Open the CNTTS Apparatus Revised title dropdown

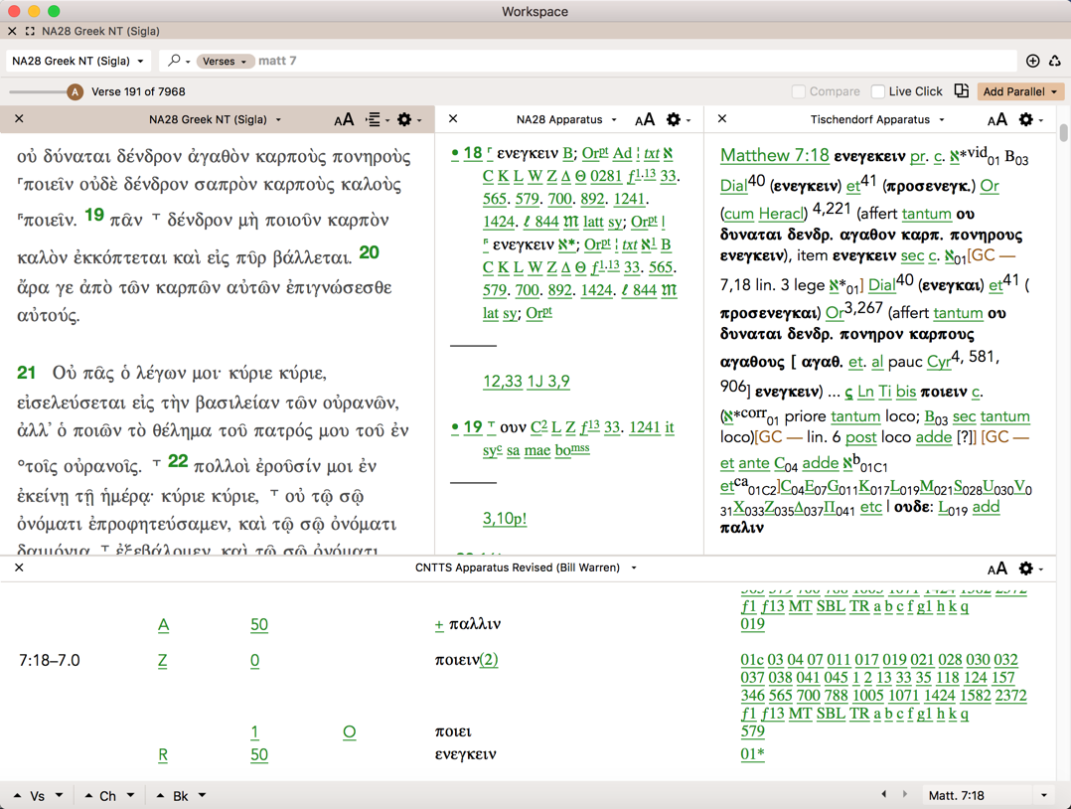click(526, 567)
